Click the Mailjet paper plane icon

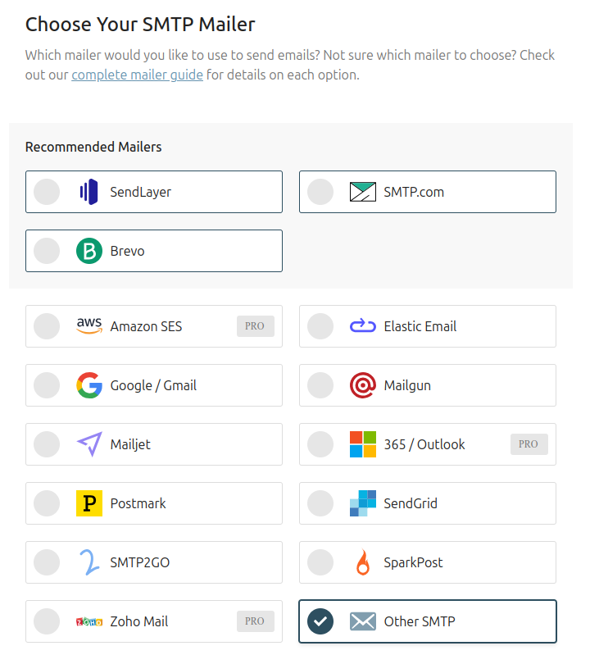coord(89,444)
